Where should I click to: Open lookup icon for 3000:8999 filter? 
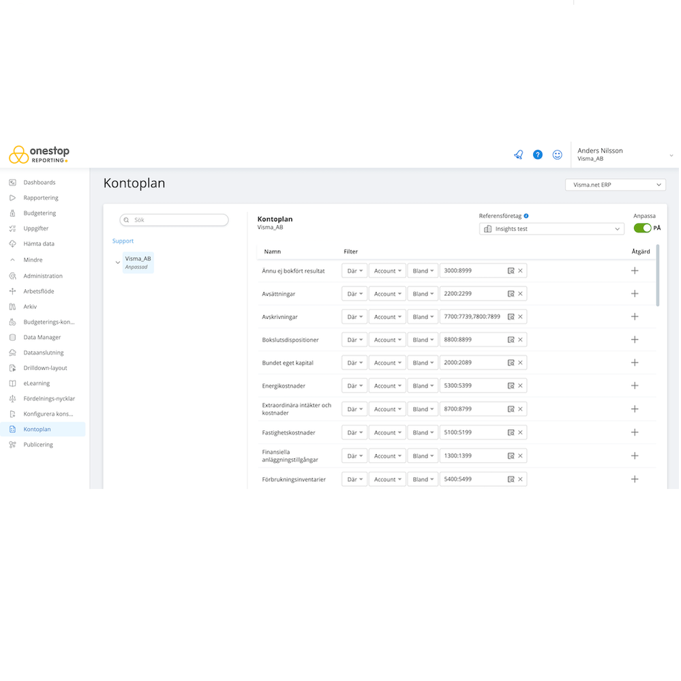pyautogui.click(x=511, y=271)
